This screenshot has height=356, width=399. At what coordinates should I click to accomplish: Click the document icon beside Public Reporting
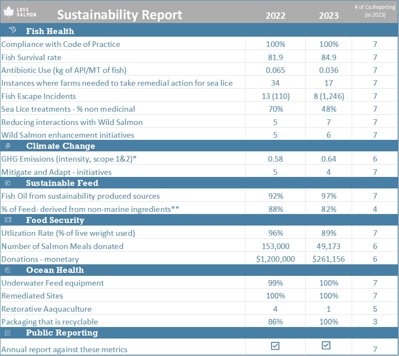pos(8,333)
